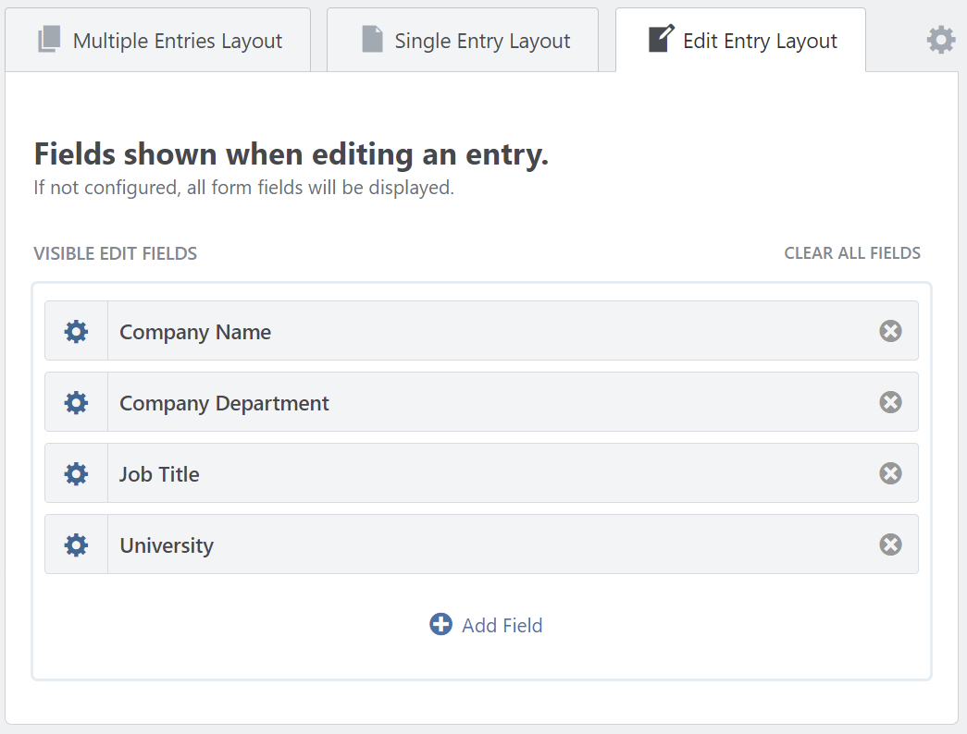
Task: Click the gear icon beside Job Title
Action: pos(76,473)
